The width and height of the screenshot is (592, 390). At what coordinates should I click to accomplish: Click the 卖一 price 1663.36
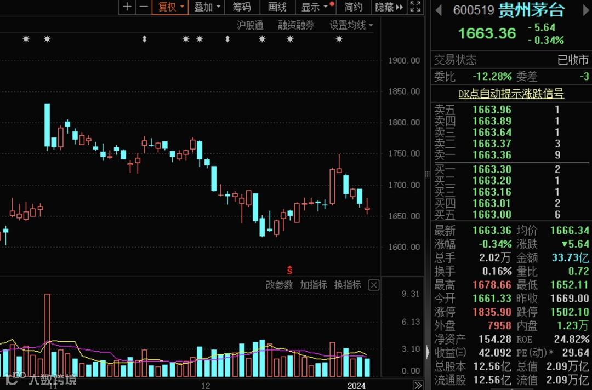(492, 155)
